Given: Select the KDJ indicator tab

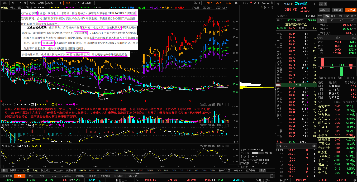Looking at the screenshot, I should point(92,170).
